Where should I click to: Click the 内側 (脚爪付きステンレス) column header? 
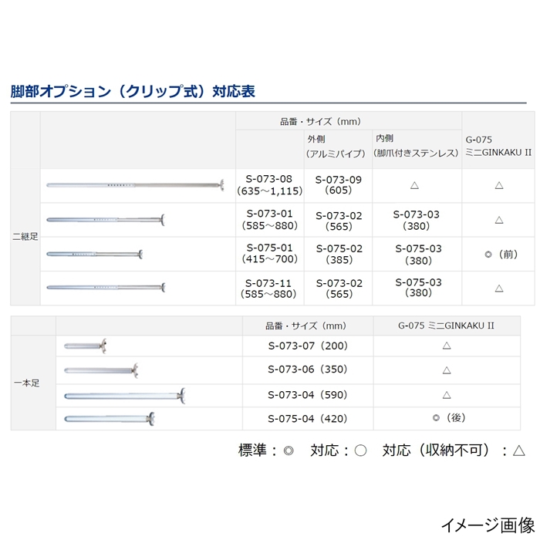(x=417, y=146)
